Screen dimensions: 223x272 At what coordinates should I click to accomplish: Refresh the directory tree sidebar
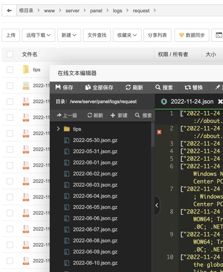click(95, 115)
